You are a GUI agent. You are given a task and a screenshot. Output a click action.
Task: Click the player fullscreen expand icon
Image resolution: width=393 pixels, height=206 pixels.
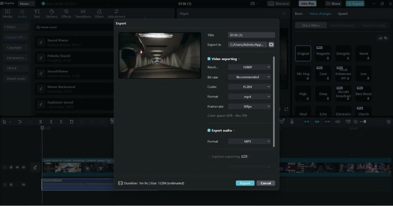click(286, 109)
